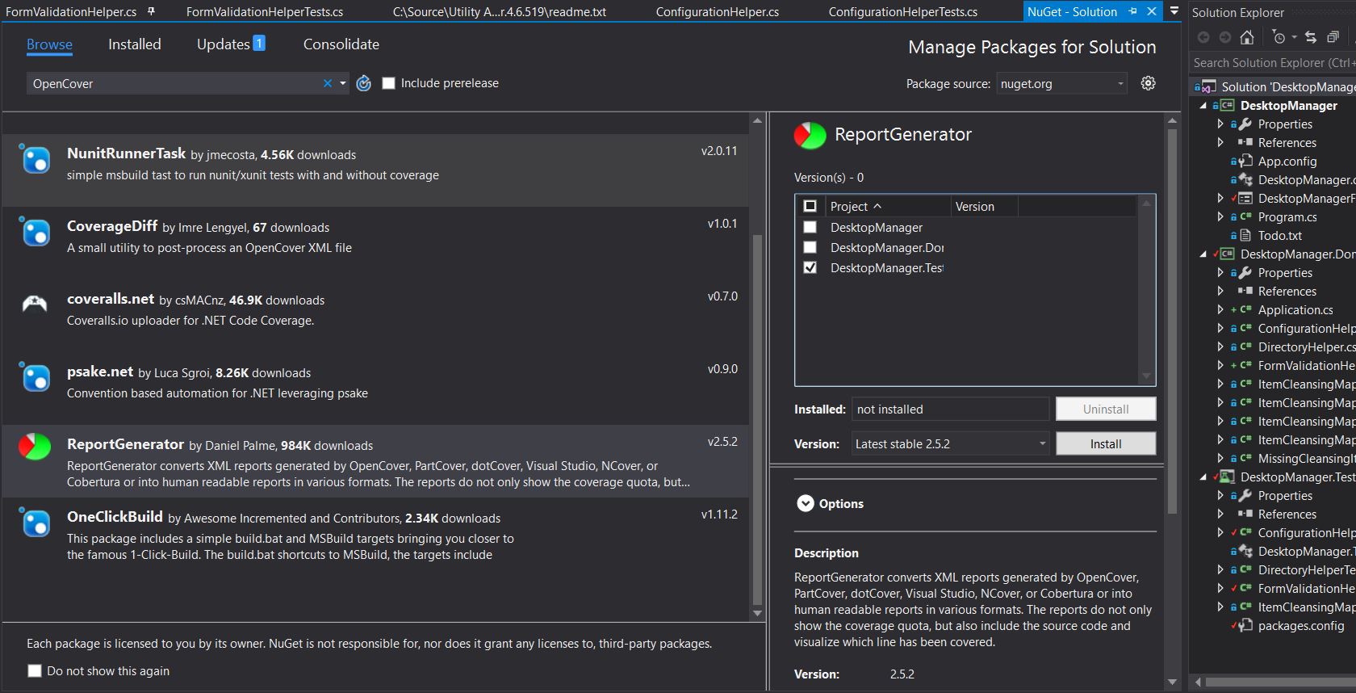Click the Home icon in Solution Explorer
The image size is (1356, 693).
click(x=1247, y=37)
